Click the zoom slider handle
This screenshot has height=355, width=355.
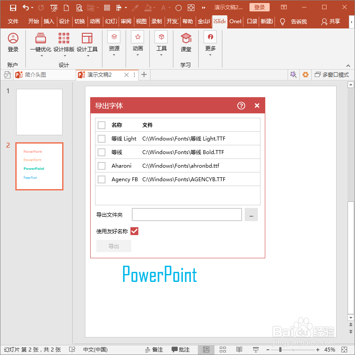tap(280, 350)
